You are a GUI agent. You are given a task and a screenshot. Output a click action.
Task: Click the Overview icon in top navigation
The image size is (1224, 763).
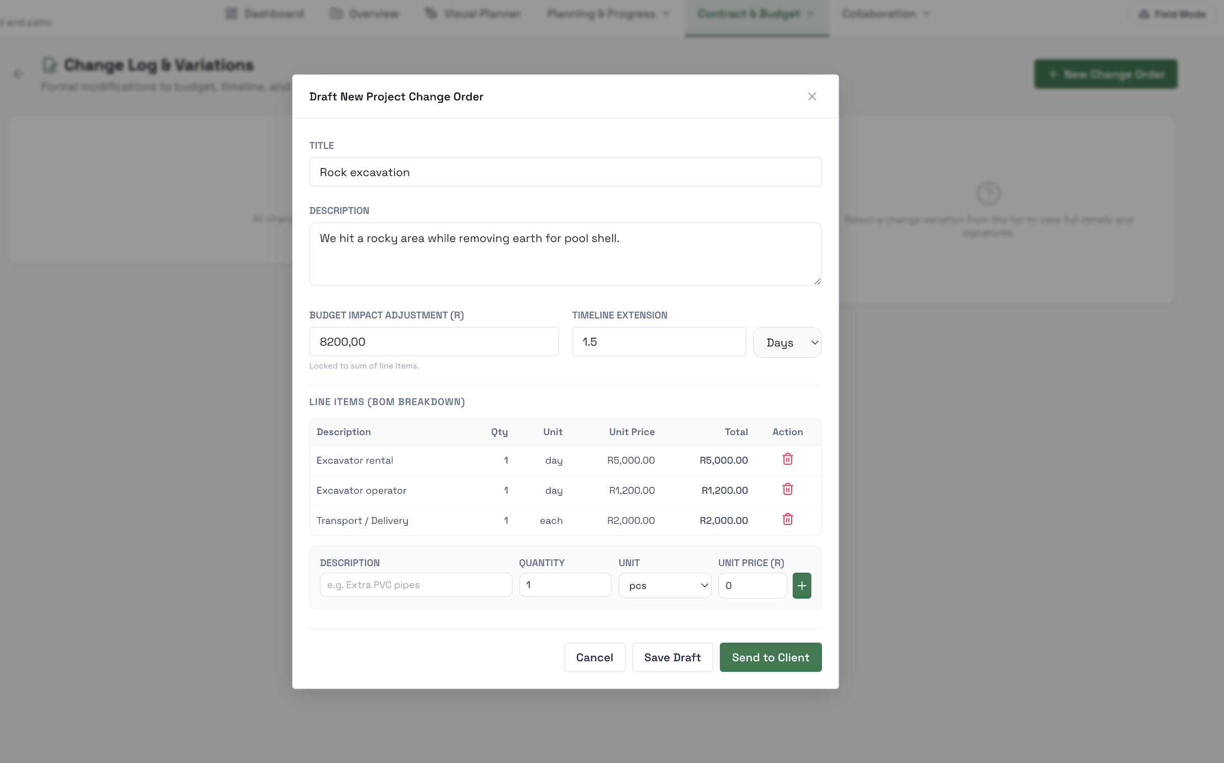point(336,14)
